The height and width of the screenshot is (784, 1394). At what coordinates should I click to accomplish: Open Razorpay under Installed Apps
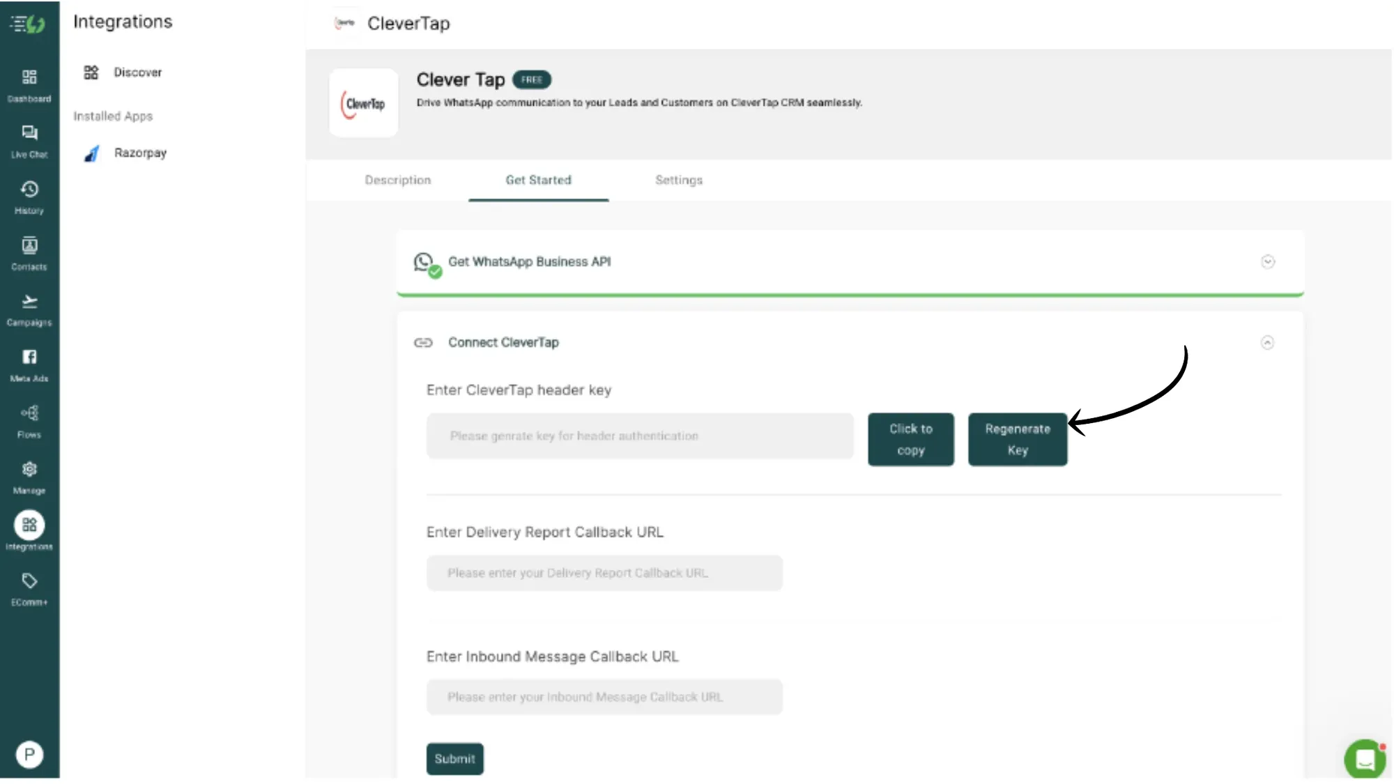140,153
